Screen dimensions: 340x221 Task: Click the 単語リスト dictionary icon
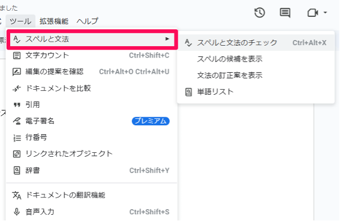(189, 92)
